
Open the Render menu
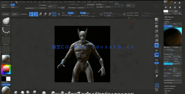79,2
